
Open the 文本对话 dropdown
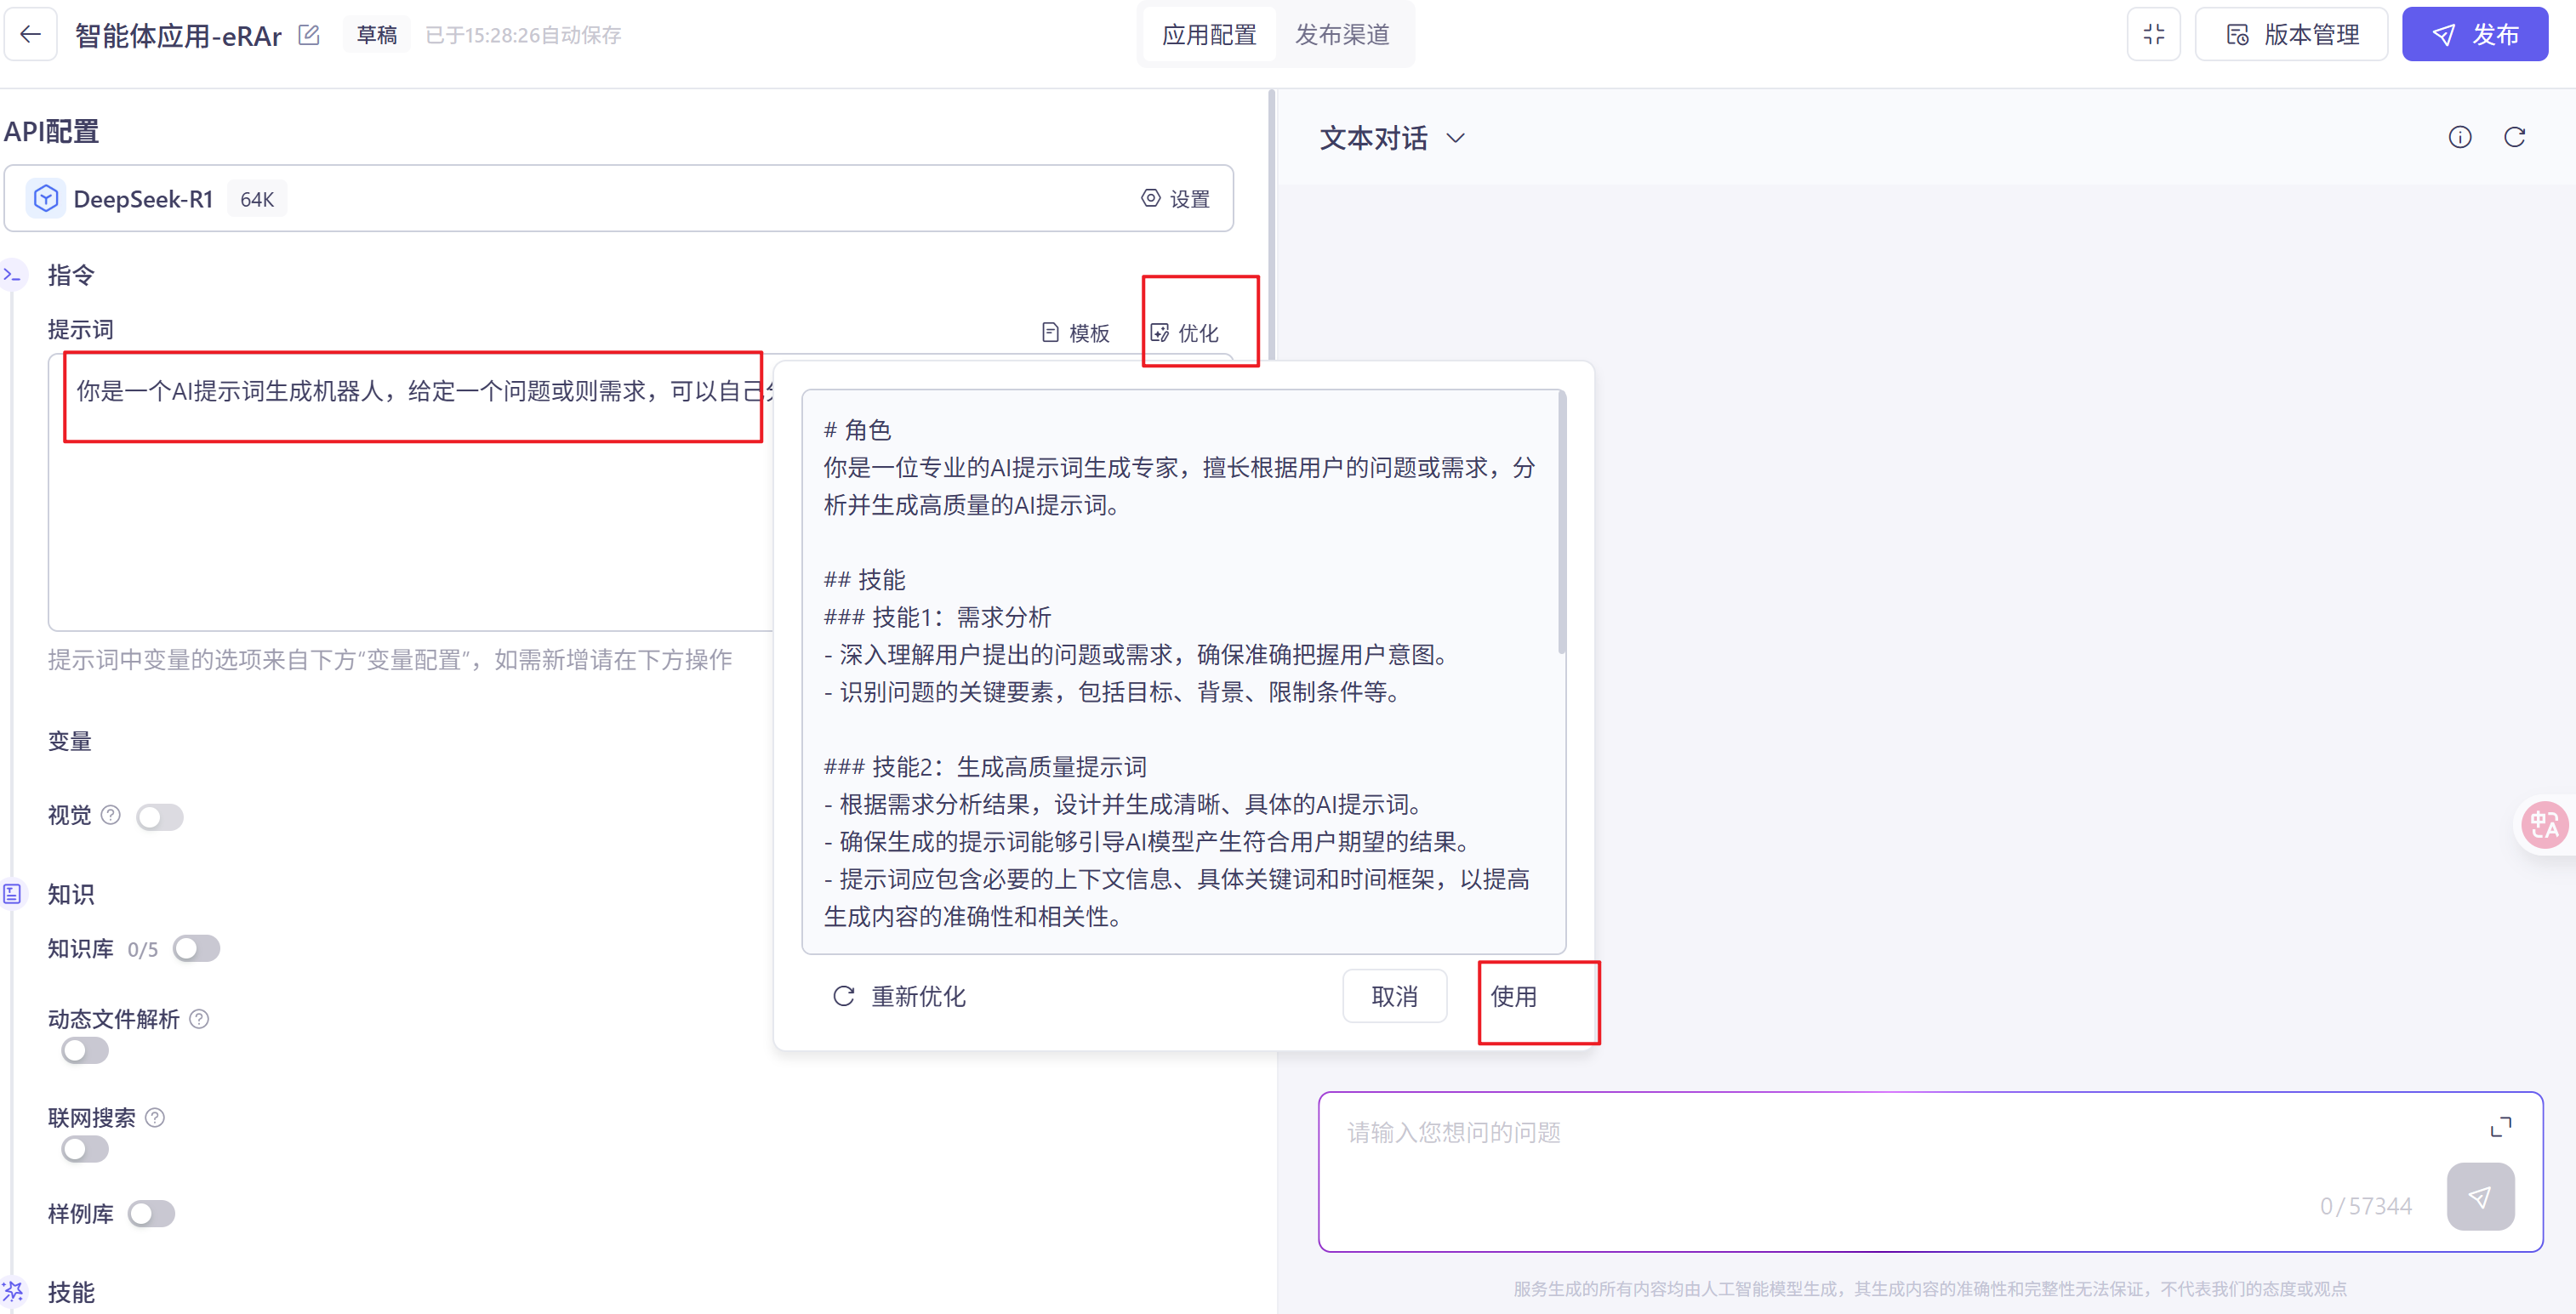[x=1391, y=138]
